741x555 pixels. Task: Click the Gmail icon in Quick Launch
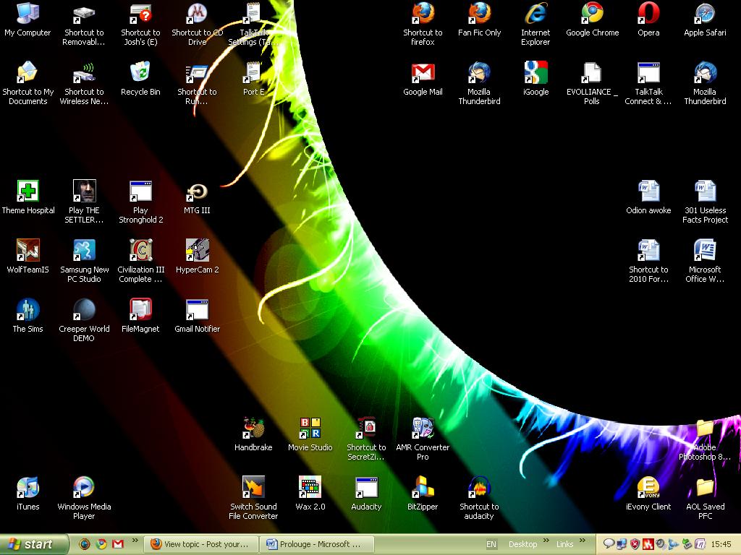click(117, 544)
